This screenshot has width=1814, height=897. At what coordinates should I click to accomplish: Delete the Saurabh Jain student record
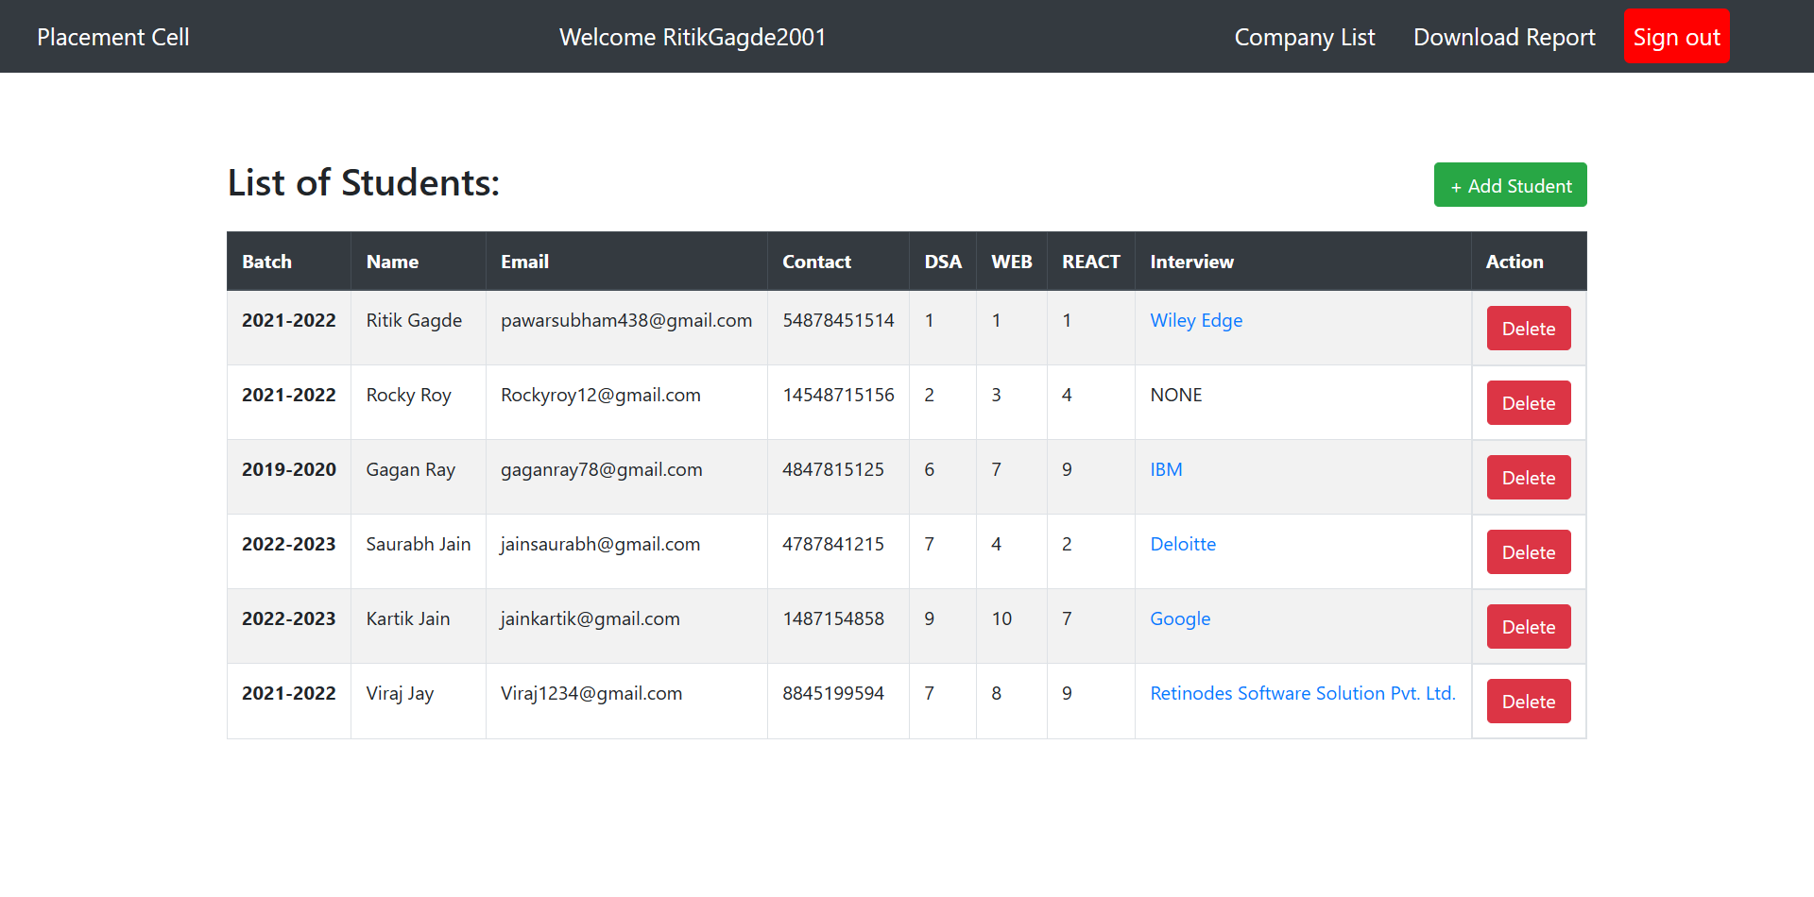[1528, 551]
